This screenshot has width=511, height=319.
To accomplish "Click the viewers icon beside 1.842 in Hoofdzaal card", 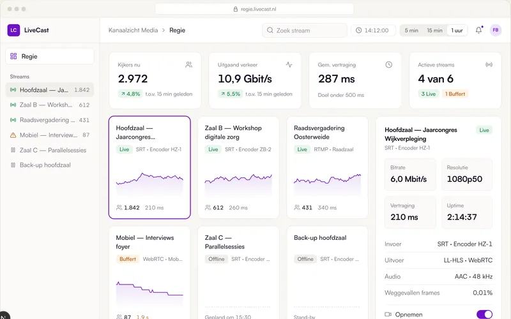I will 119,207.
